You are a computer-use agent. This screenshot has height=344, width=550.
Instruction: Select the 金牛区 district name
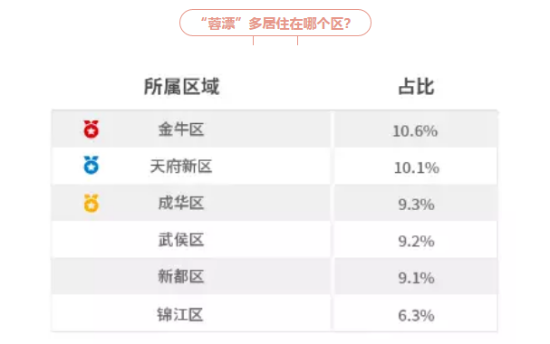181,129
